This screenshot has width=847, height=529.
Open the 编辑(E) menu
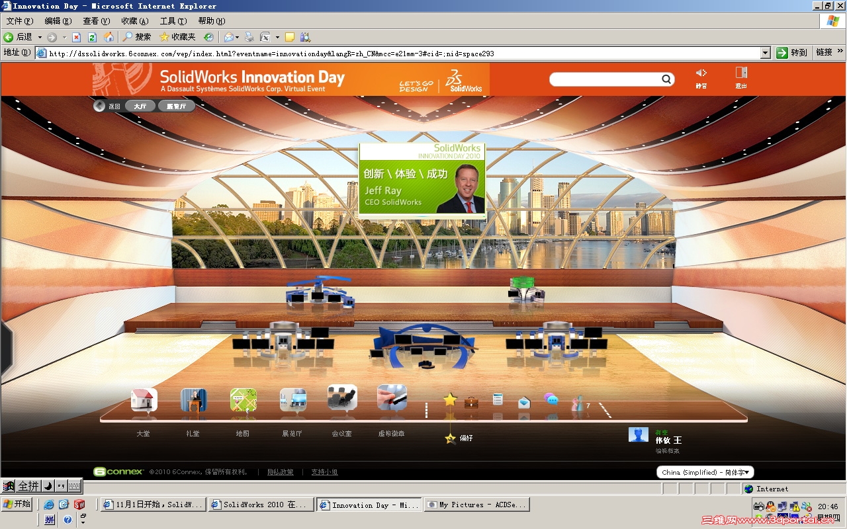[58, 21]
